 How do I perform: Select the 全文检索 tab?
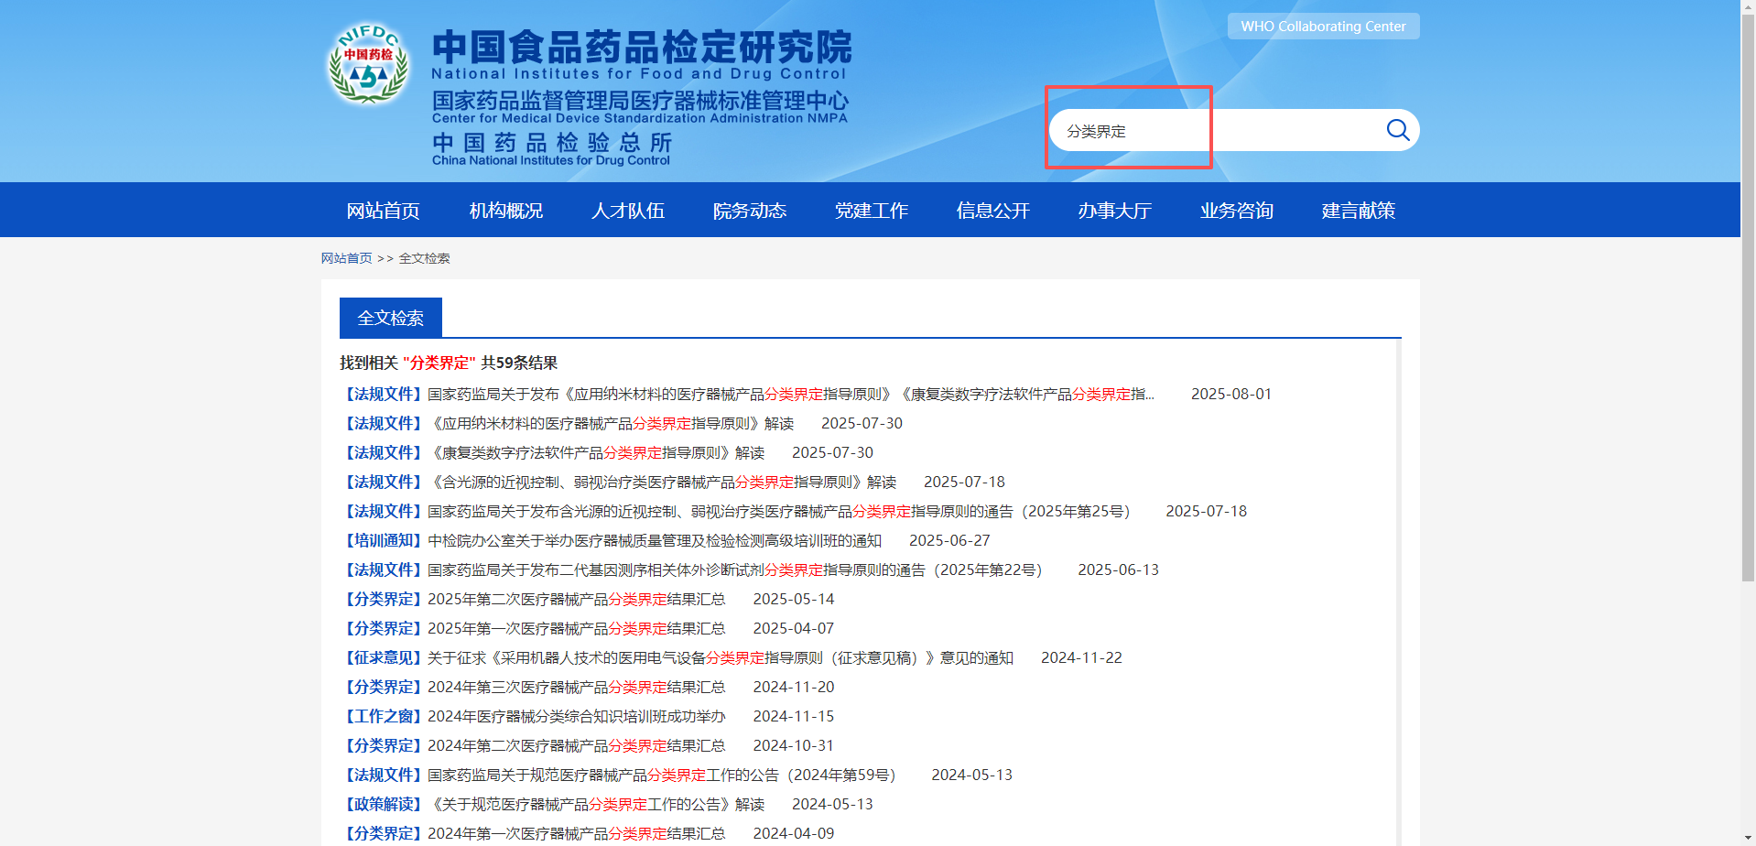[x=390, y=318]
